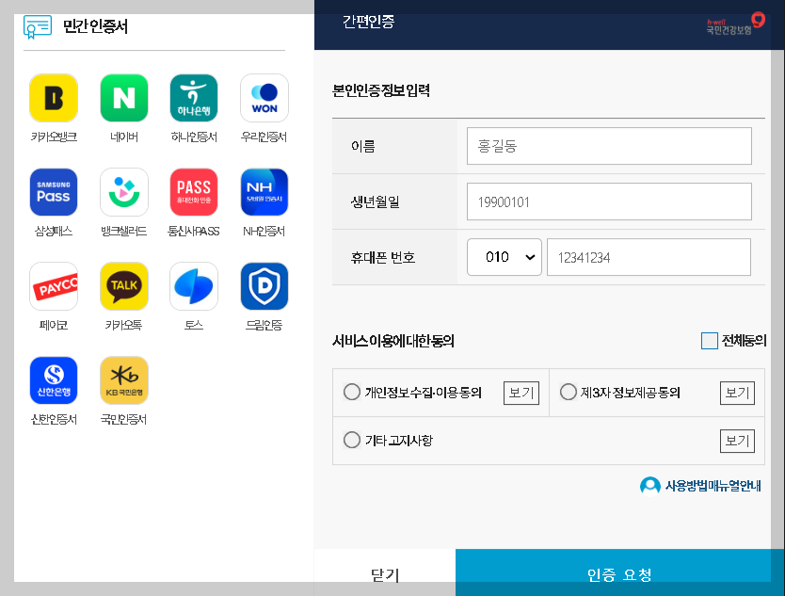This screenshot has height=596, width=785.
Task: Click the 하나인증서 label text
Action: point(194,137)
